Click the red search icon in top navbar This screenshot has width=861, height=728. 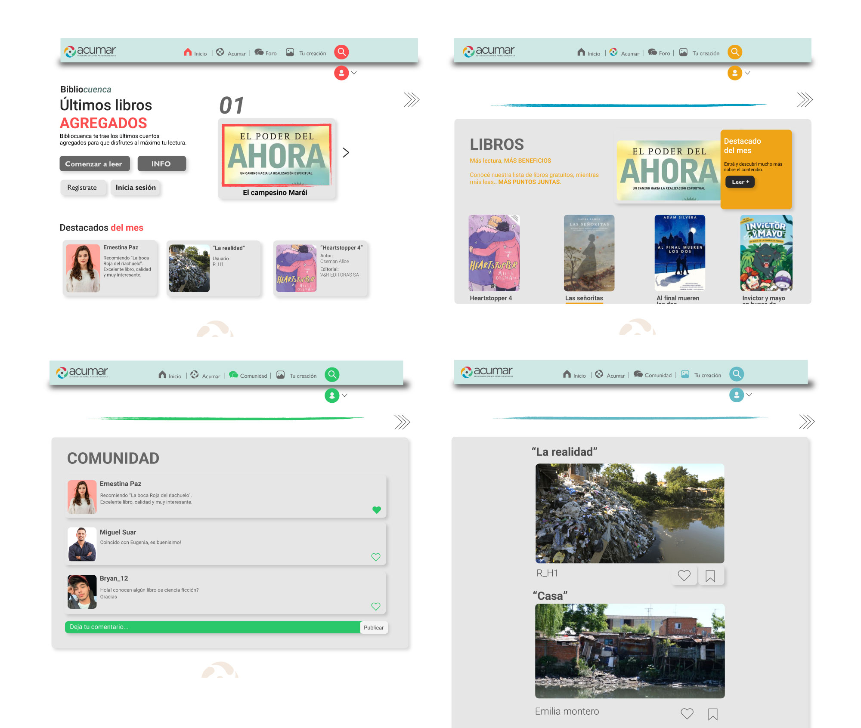pyautogui.click(x=341, y=52)
